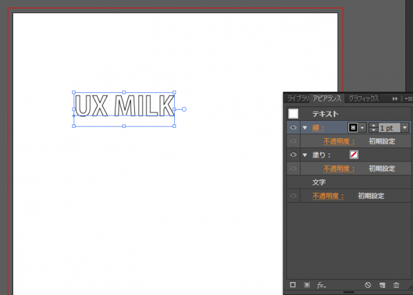413x295 pixels.
Task: Toggle eye for the bottom 不透明度 row
Action: click(293, 196)
